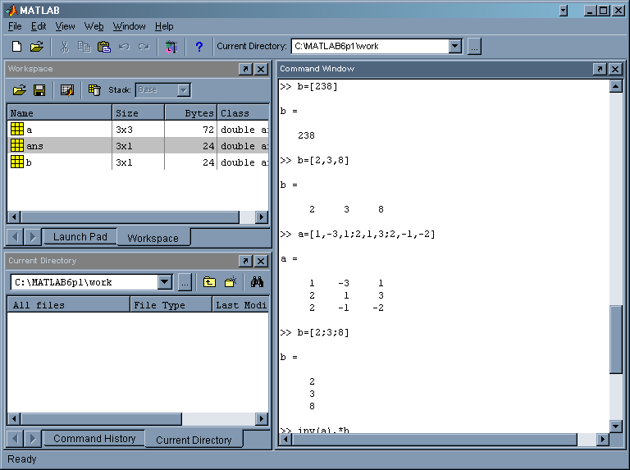The height and width of the screenshot is (470, 630).
Task: Save workspace with the floppy disk icon
Action: coord(39,90)
